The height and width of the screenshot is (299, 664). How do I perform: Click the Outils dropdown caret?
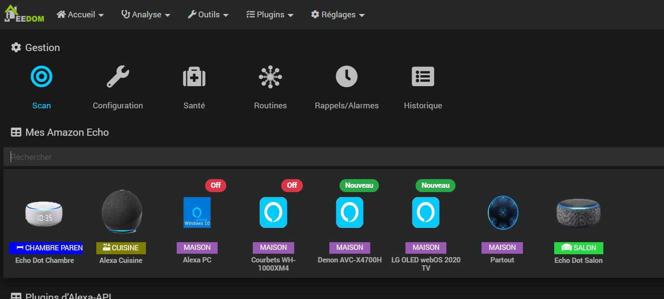(x=226, y=15)
